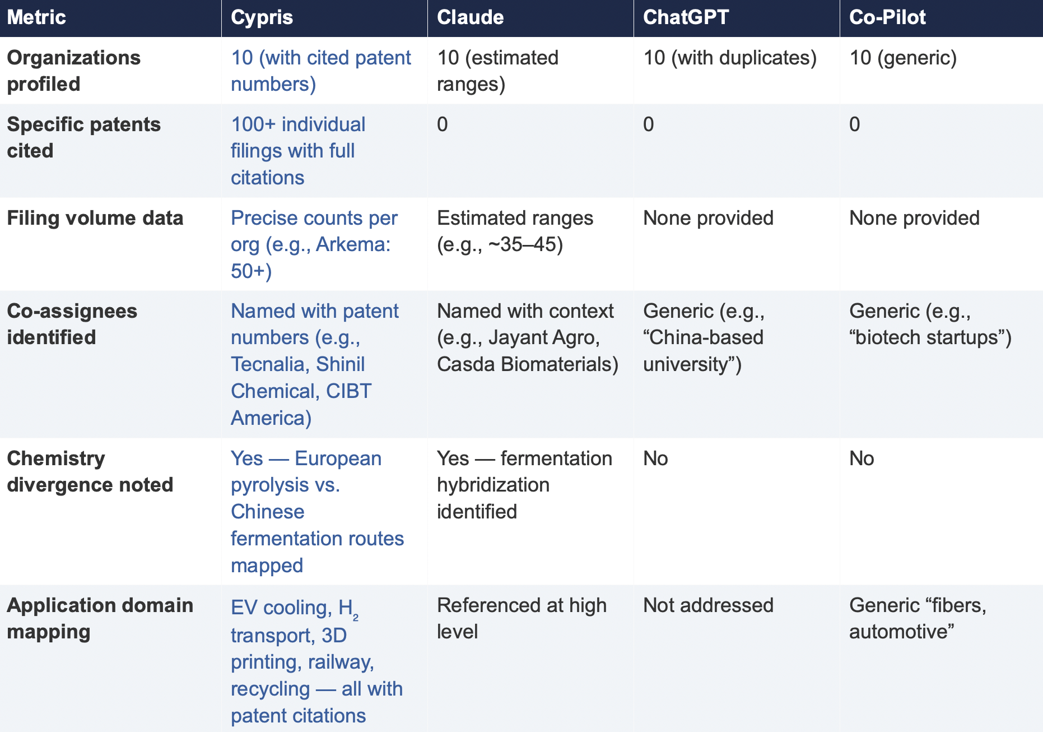Select the 'Filing volume data' row label
1043x732 pixels.
tap(95, 218)
